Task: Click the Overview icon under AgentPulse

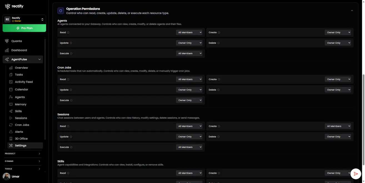Action: 11,68
